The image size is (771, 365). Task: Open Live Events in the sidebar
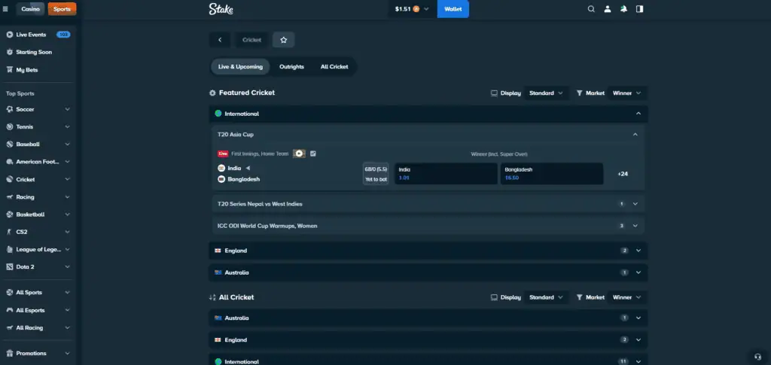(x=32, y=35)
